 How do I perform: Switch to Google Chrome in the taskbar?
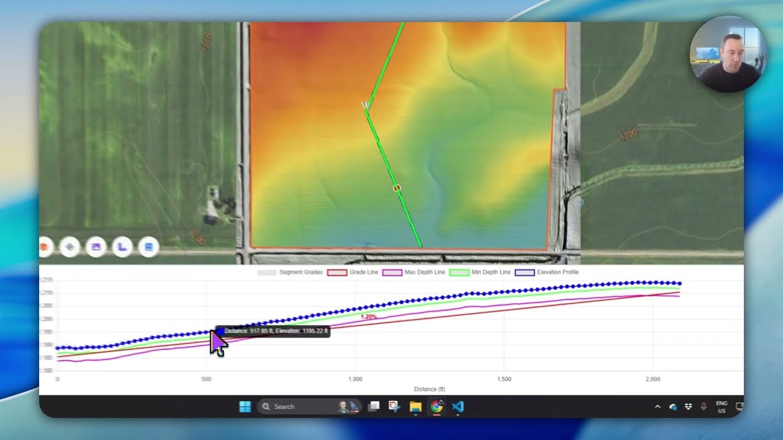click(437, 406)
